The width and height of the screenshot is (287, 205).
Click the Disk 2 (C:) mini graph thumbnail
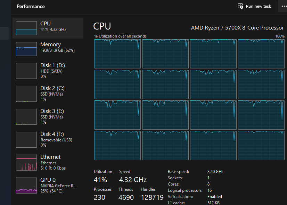[x=26, y=94]
